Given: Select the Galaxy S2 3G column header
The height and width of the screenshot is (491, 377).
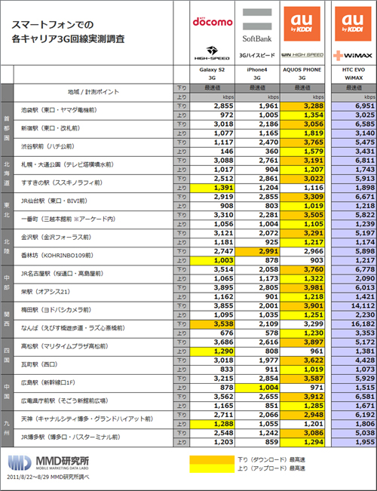Looking at the screenshot, I should (x=212, y=74).
